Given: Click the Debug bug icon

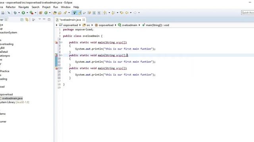Looking at the screenshot, I should click(x=15, y=13).
